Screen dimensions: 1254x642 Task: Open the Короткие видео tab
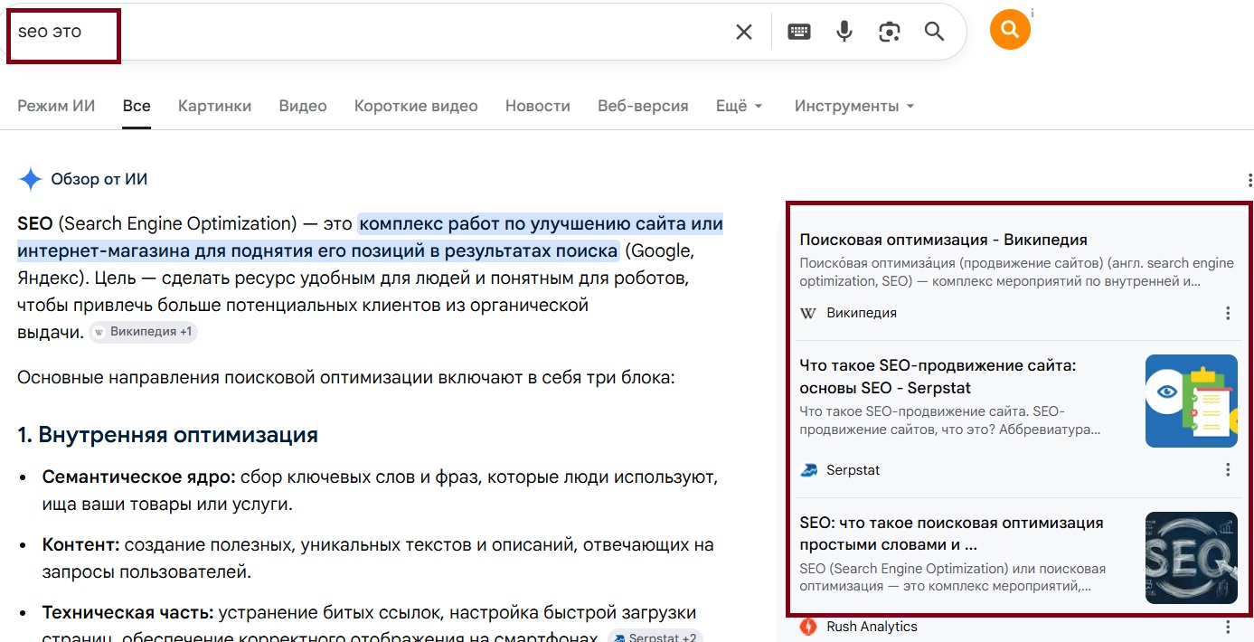point(416,106)
